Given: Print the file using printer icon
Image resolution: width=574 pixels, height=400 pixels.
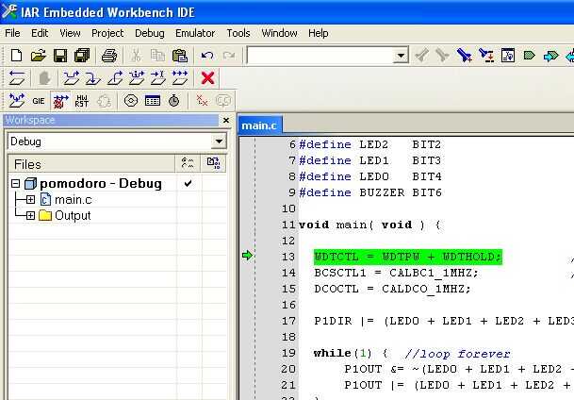Looking at the screenshot, I should [x=109, y=56].
